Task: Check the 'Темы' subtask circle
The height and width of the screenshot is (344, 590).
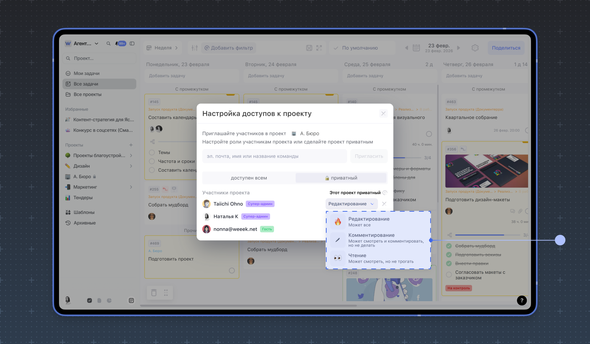Action: (x=152, y=153)
